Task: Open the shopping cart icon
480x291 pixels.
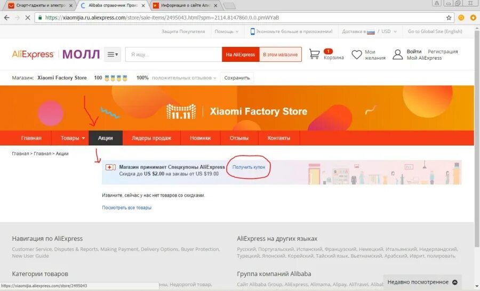Action: [x=314, y=54]
